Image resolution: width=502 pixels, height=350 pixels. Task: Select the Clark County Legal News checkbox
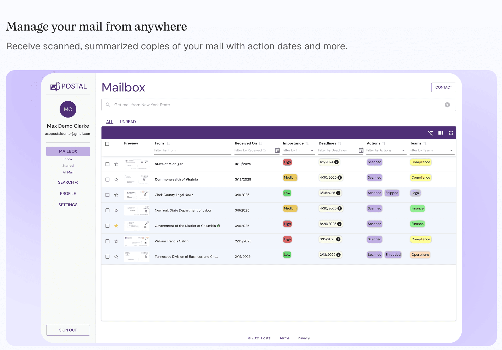pyautogui.click(x=107, y=195)
